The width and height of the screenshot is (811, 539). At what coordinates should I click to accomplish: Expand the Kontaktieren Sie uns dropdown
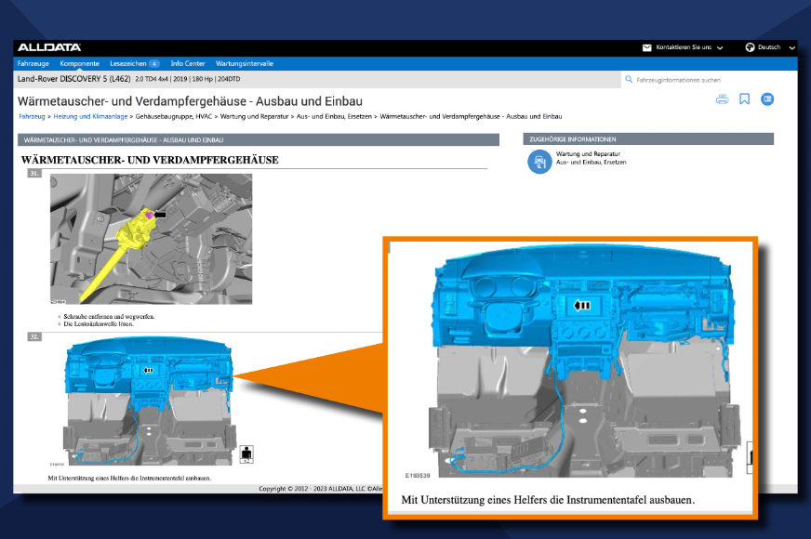(x=720, y=47)
